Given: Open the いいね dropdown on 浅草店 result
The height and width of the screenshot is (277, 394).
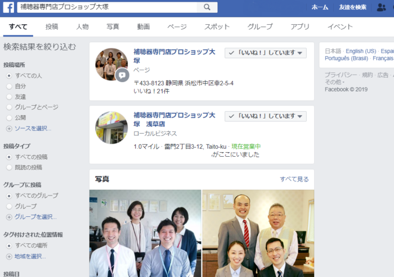Looking at the screenshot, I should pyautogui.click(x=265, y=116).
